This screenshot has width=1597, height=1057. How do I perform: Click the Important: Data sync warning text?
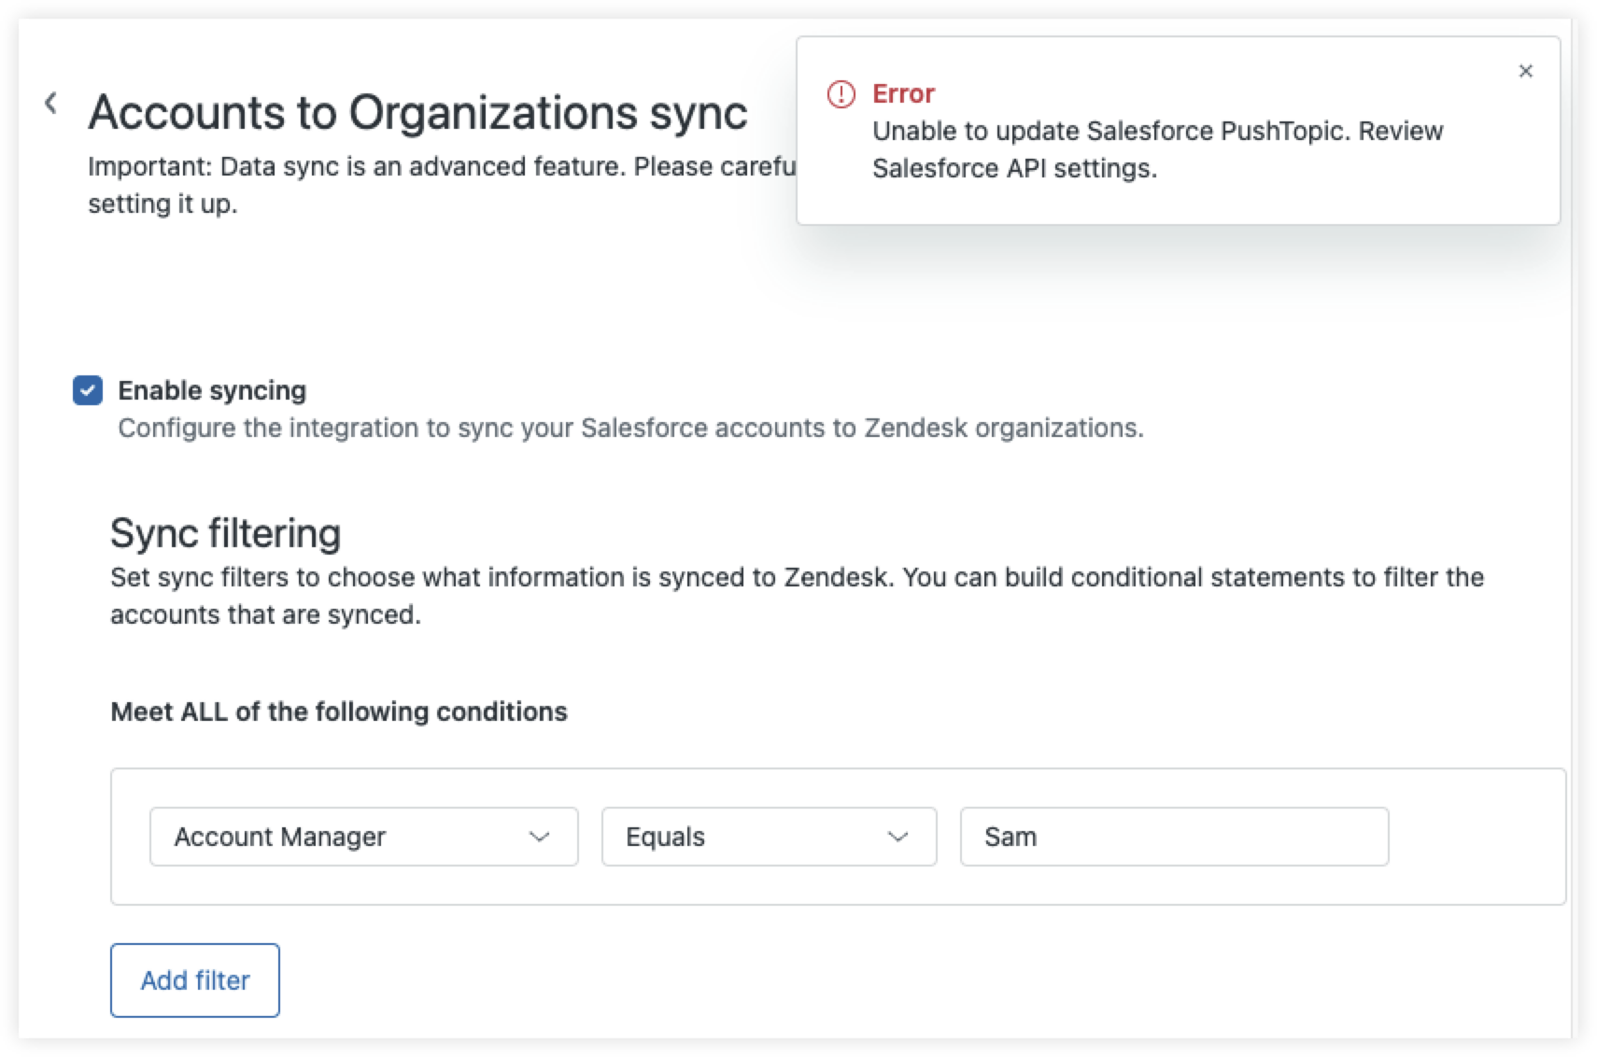[442, 185]
